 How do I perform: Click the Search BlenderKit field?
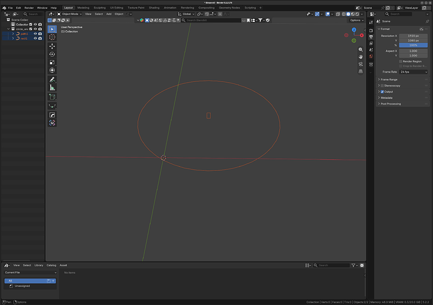pos(211,21)
